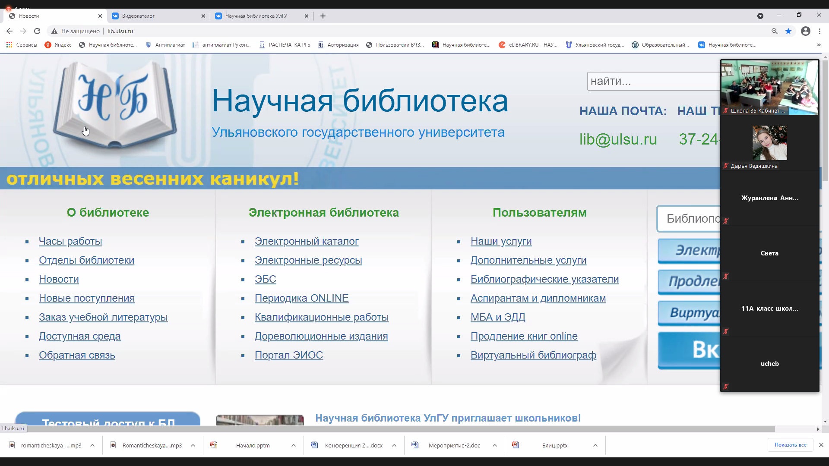829x466 pixels.
Task: Reload the lib.ulsu.ru page
Action: tap(37, 31)
